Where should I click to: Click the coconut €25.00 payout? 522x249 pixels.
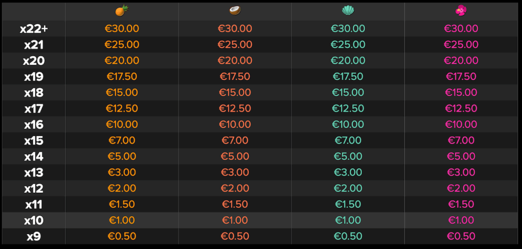coord(235,44)
